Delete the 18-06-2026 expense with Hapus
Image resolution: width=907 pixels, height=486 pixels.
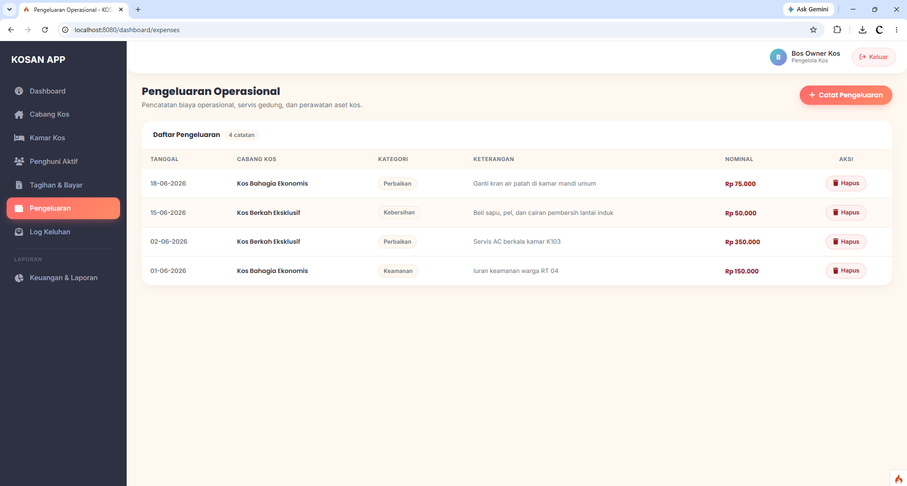point(846,183)
